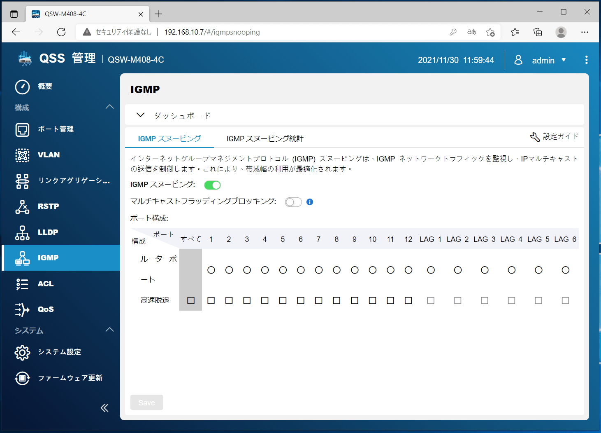Open the three-dot vertical menu in QSS header
601x433 pixels.
coord(586,60)
